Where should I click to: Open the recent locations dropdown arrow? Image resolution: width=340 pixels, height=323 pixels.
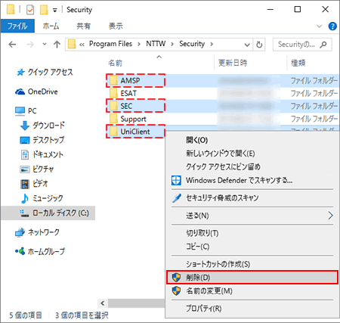coord(45,45)
